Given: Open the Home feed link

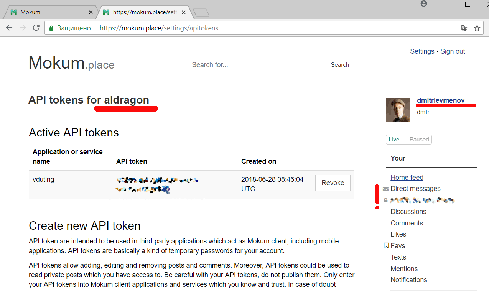Looking at the screenshot, I should 407,178.
